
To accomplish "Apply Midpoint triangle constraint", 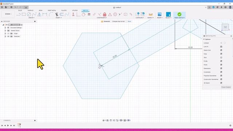I will pyautogui.click(x=110, y=15).
